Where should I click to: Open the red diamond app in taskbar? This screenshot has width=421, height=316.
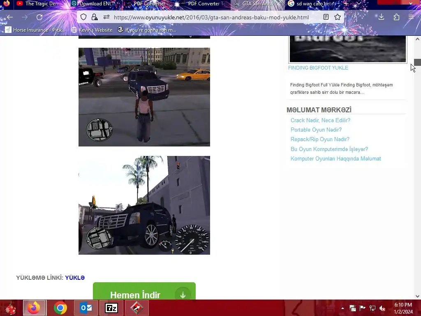[137, 308]
